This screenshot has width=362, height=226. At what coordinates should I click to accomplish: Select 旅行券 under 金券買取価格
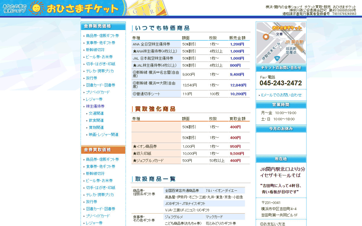coord(92,202)
